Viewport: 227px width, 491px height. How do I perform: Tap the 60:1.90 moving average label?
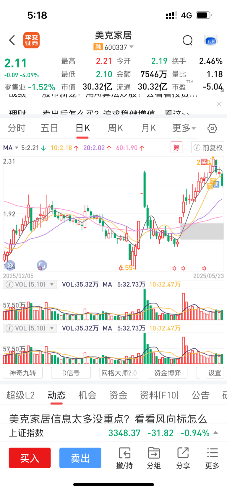click(x=130, y=148)
